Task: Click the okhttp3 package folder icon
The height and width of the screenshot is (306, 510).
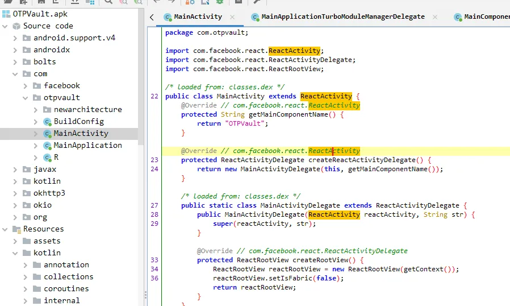Action: point(27,193)
